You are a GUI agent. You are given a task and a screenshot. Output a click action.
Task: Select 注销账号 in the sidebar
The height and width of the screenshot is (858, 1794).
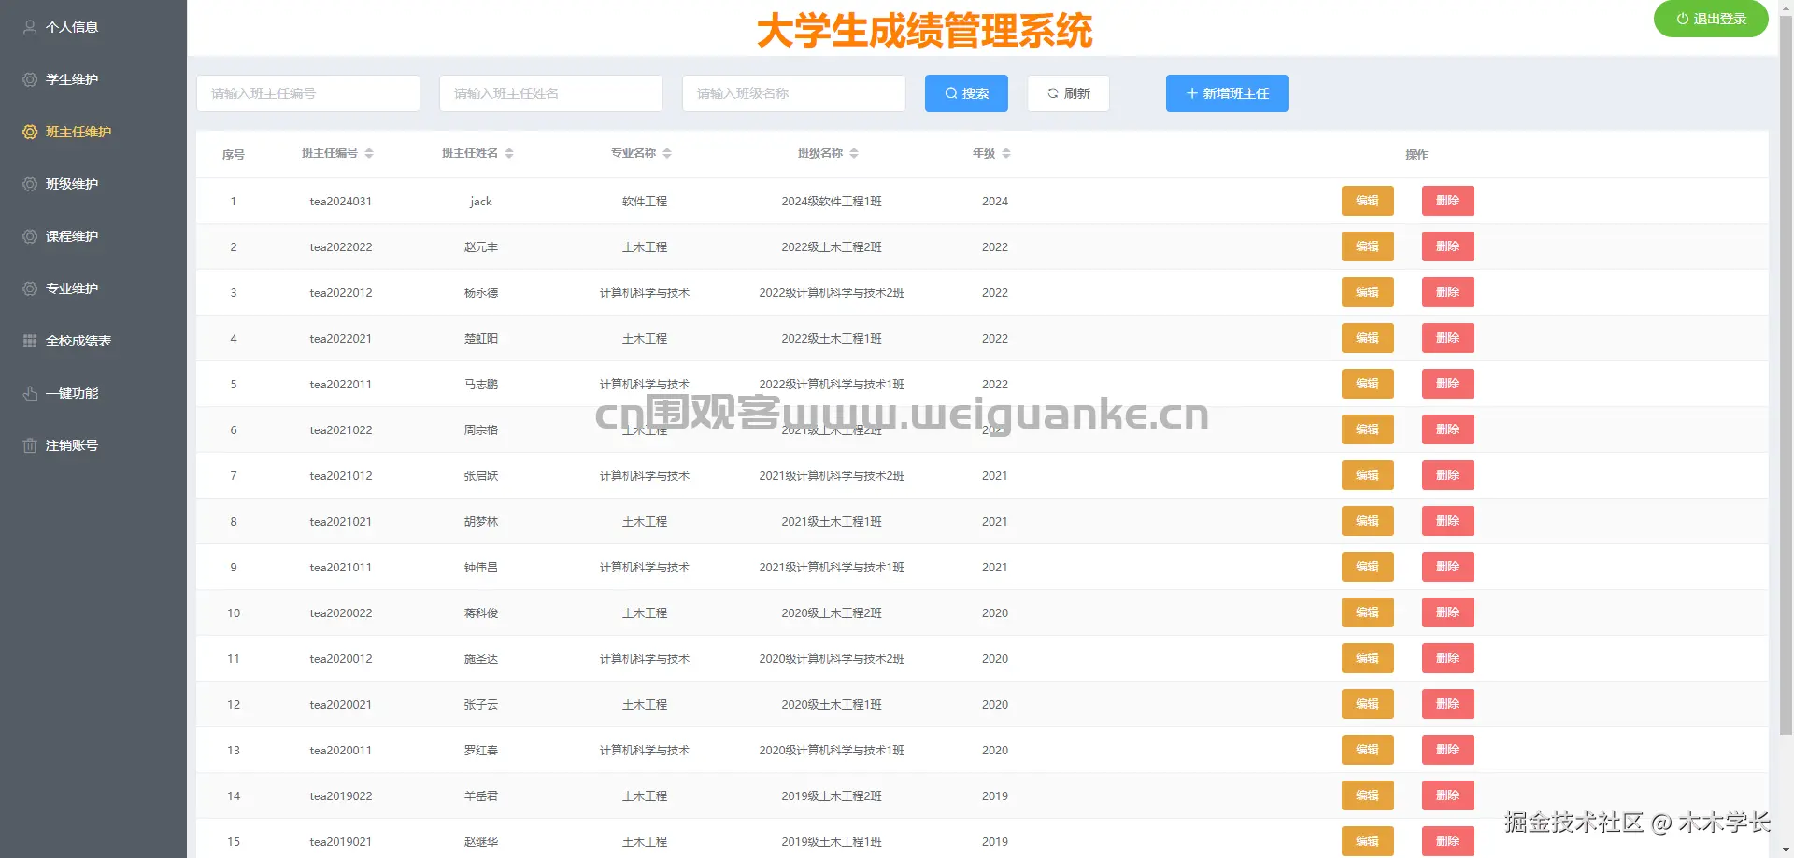[93, 445]
